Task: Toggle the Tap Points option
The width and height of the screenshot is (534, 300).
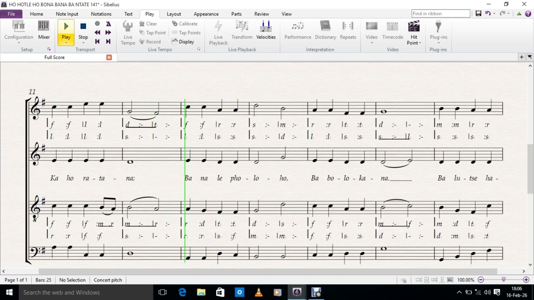Action: coord(186,32)
